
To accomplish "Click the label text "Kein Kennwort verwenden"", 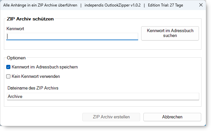I will [36, 77].
